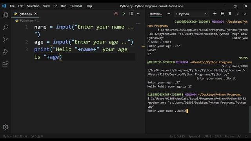The height and width of the screenshot is (141, 251).
Task: Open the Manage gear settings menu
Action: (x=5, y=127)
